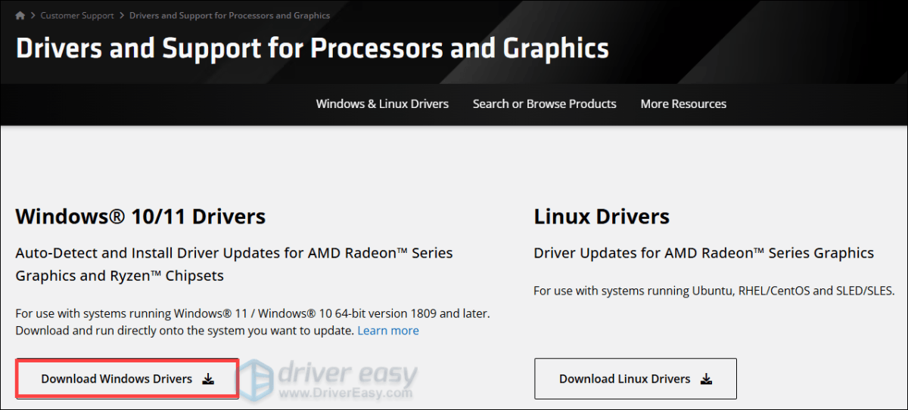Click the Auto-Detect and Install Driver Updates subtitle
908x410 pixels.
click(x=234, y=264)
